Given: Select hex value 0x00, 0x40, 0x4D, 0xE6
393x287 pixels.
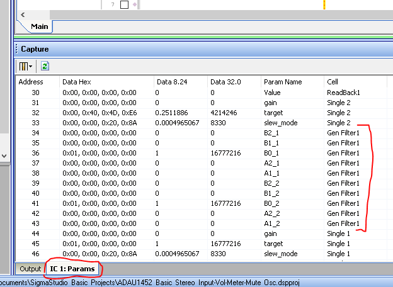Looking at the screenshot, I should 100,113.
